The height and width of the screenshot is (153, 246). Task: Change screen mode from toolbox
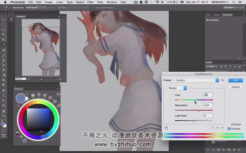coord(4,136)
